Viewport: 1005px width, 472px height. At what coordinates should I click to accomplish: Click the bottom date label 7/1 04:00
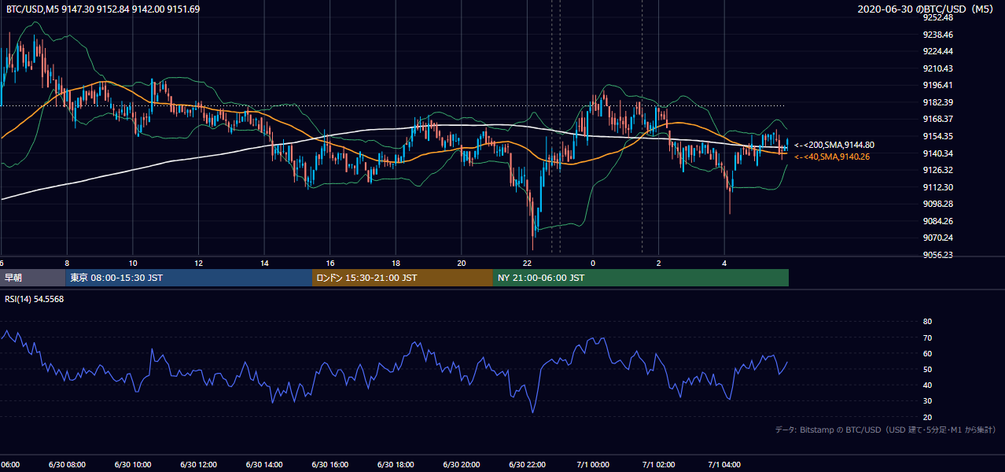tap(723, 464)
